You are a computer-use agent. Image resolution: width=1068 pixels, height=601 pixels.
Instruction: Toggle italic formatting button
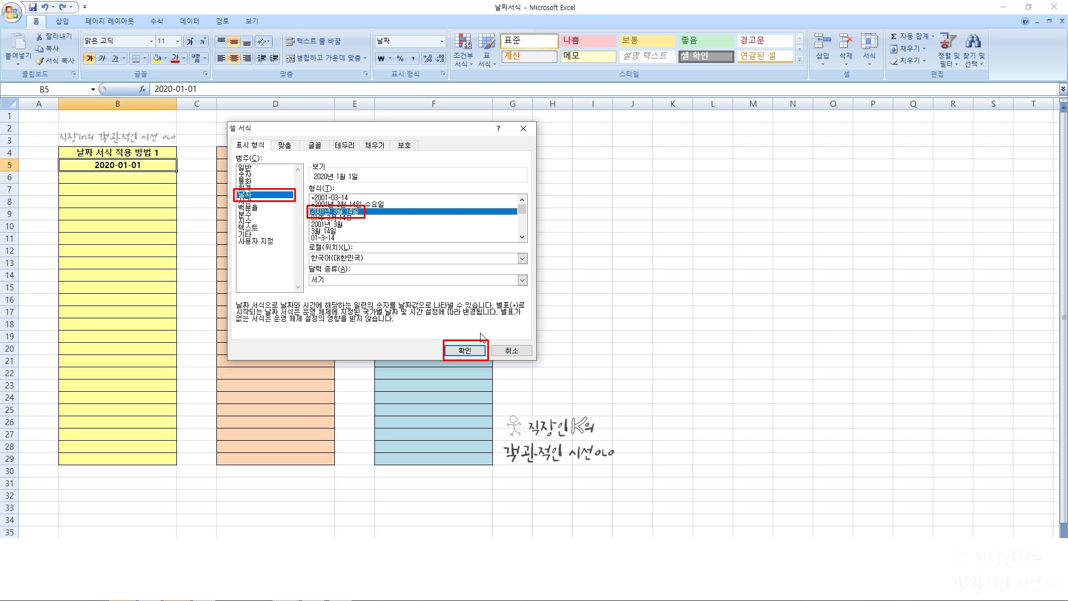click(102, 58)
